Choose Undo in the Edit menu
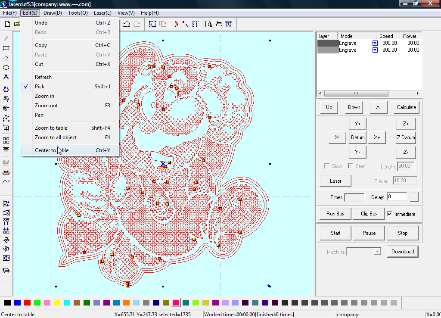The image size is (441, 318). tap(70, 23)
